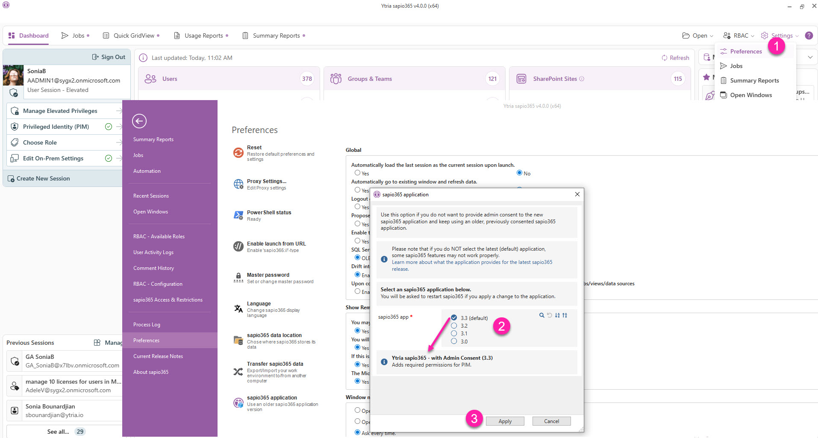818x438 pixels.
Task: Click the Master password lock icon
Action: point(238,278)
